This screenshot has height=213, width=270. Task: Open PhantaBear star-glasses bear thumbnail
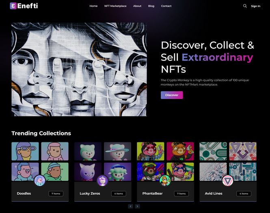[180, 172]
